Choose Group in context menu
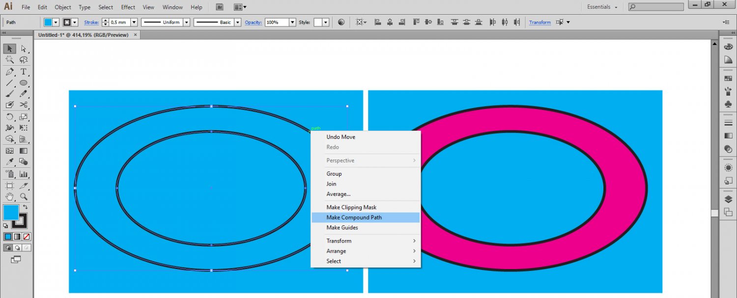Screen dimensions: 737x298 coord(366,174)
